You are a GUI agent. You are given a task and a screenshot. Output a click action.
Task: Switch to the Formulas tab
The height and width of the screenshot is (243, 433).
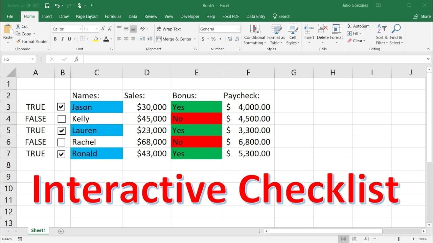(113, 16)
